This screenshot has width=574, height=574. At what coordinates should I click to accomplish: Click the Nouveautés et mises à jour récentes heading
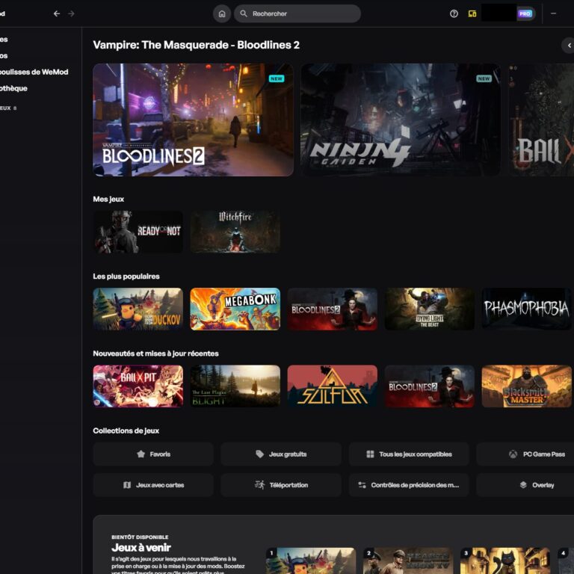click(x=155, y=354)
